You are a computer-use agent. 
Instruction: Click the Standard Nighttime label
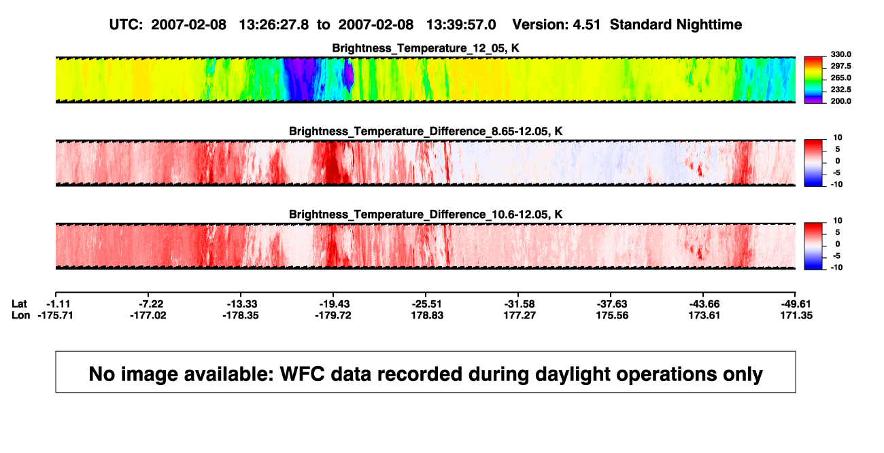point(676,25)
